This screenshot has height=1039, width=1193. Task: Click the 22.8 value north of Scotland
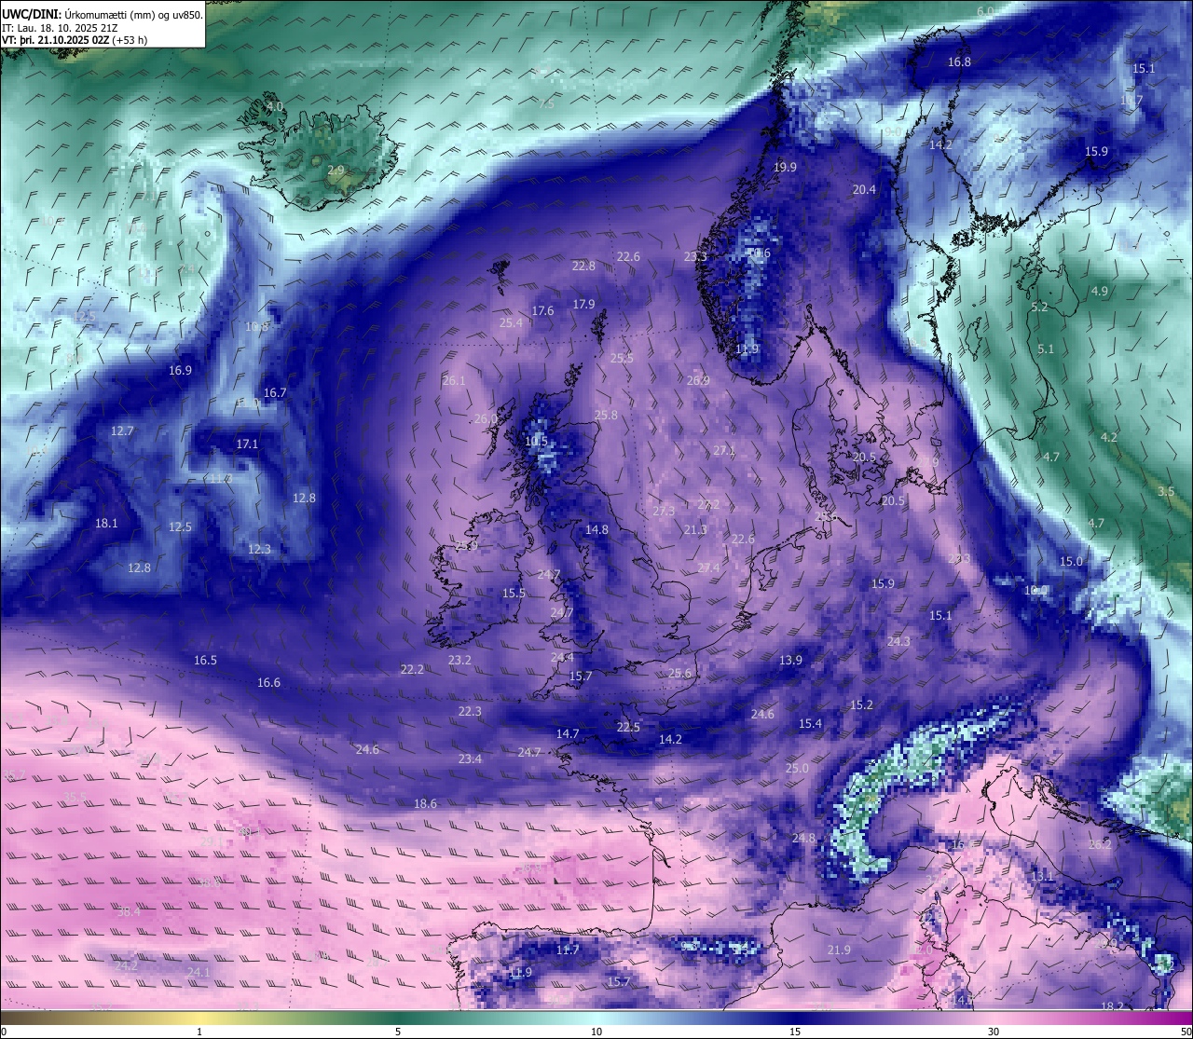coord(583,266)
